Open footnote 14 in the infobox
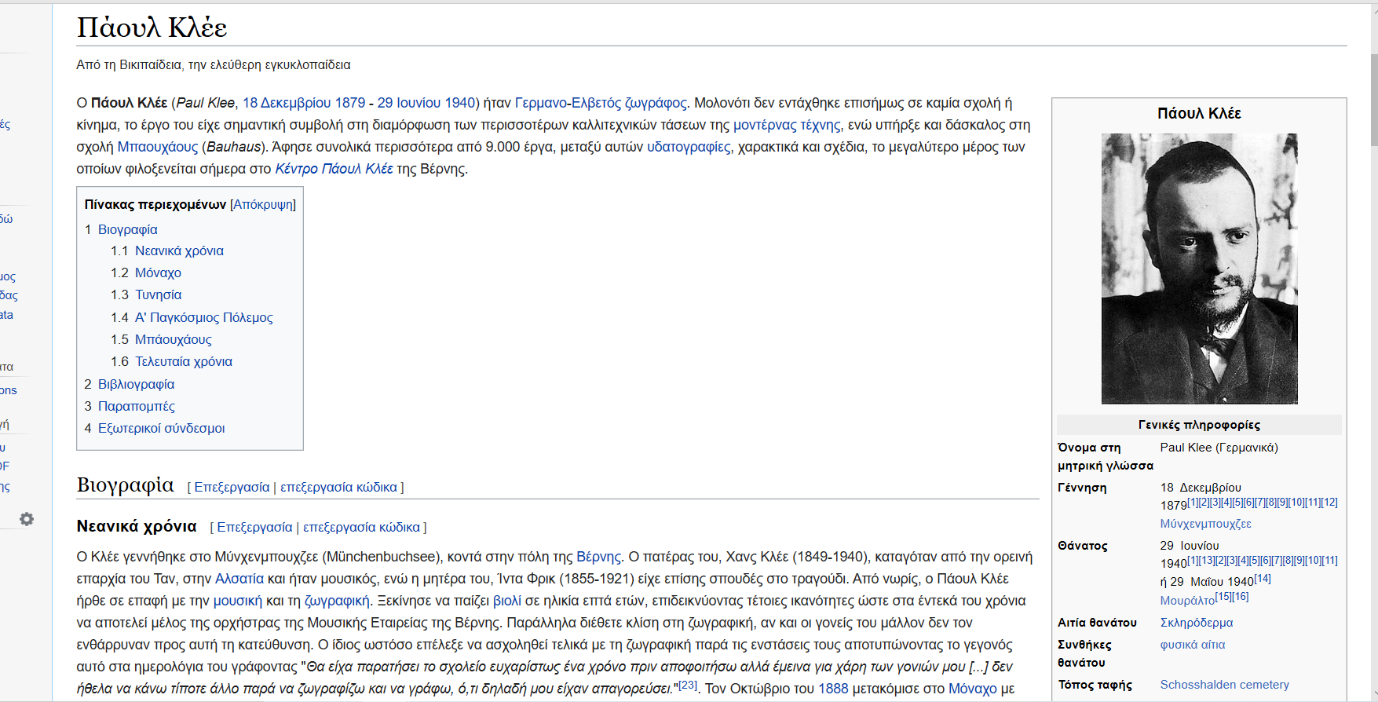 pyautogui.click(x=1263, y=579)
